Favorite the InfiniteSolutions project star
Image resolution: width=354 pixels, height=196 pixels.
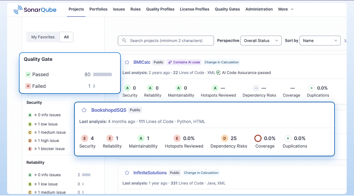pyautogui.click(x=127, y=173)
